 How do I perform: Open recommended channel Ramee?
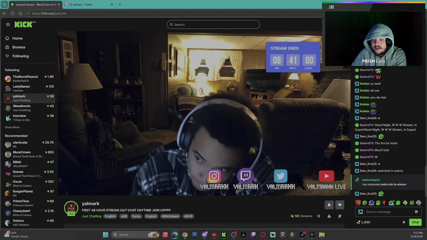[29, 174]
